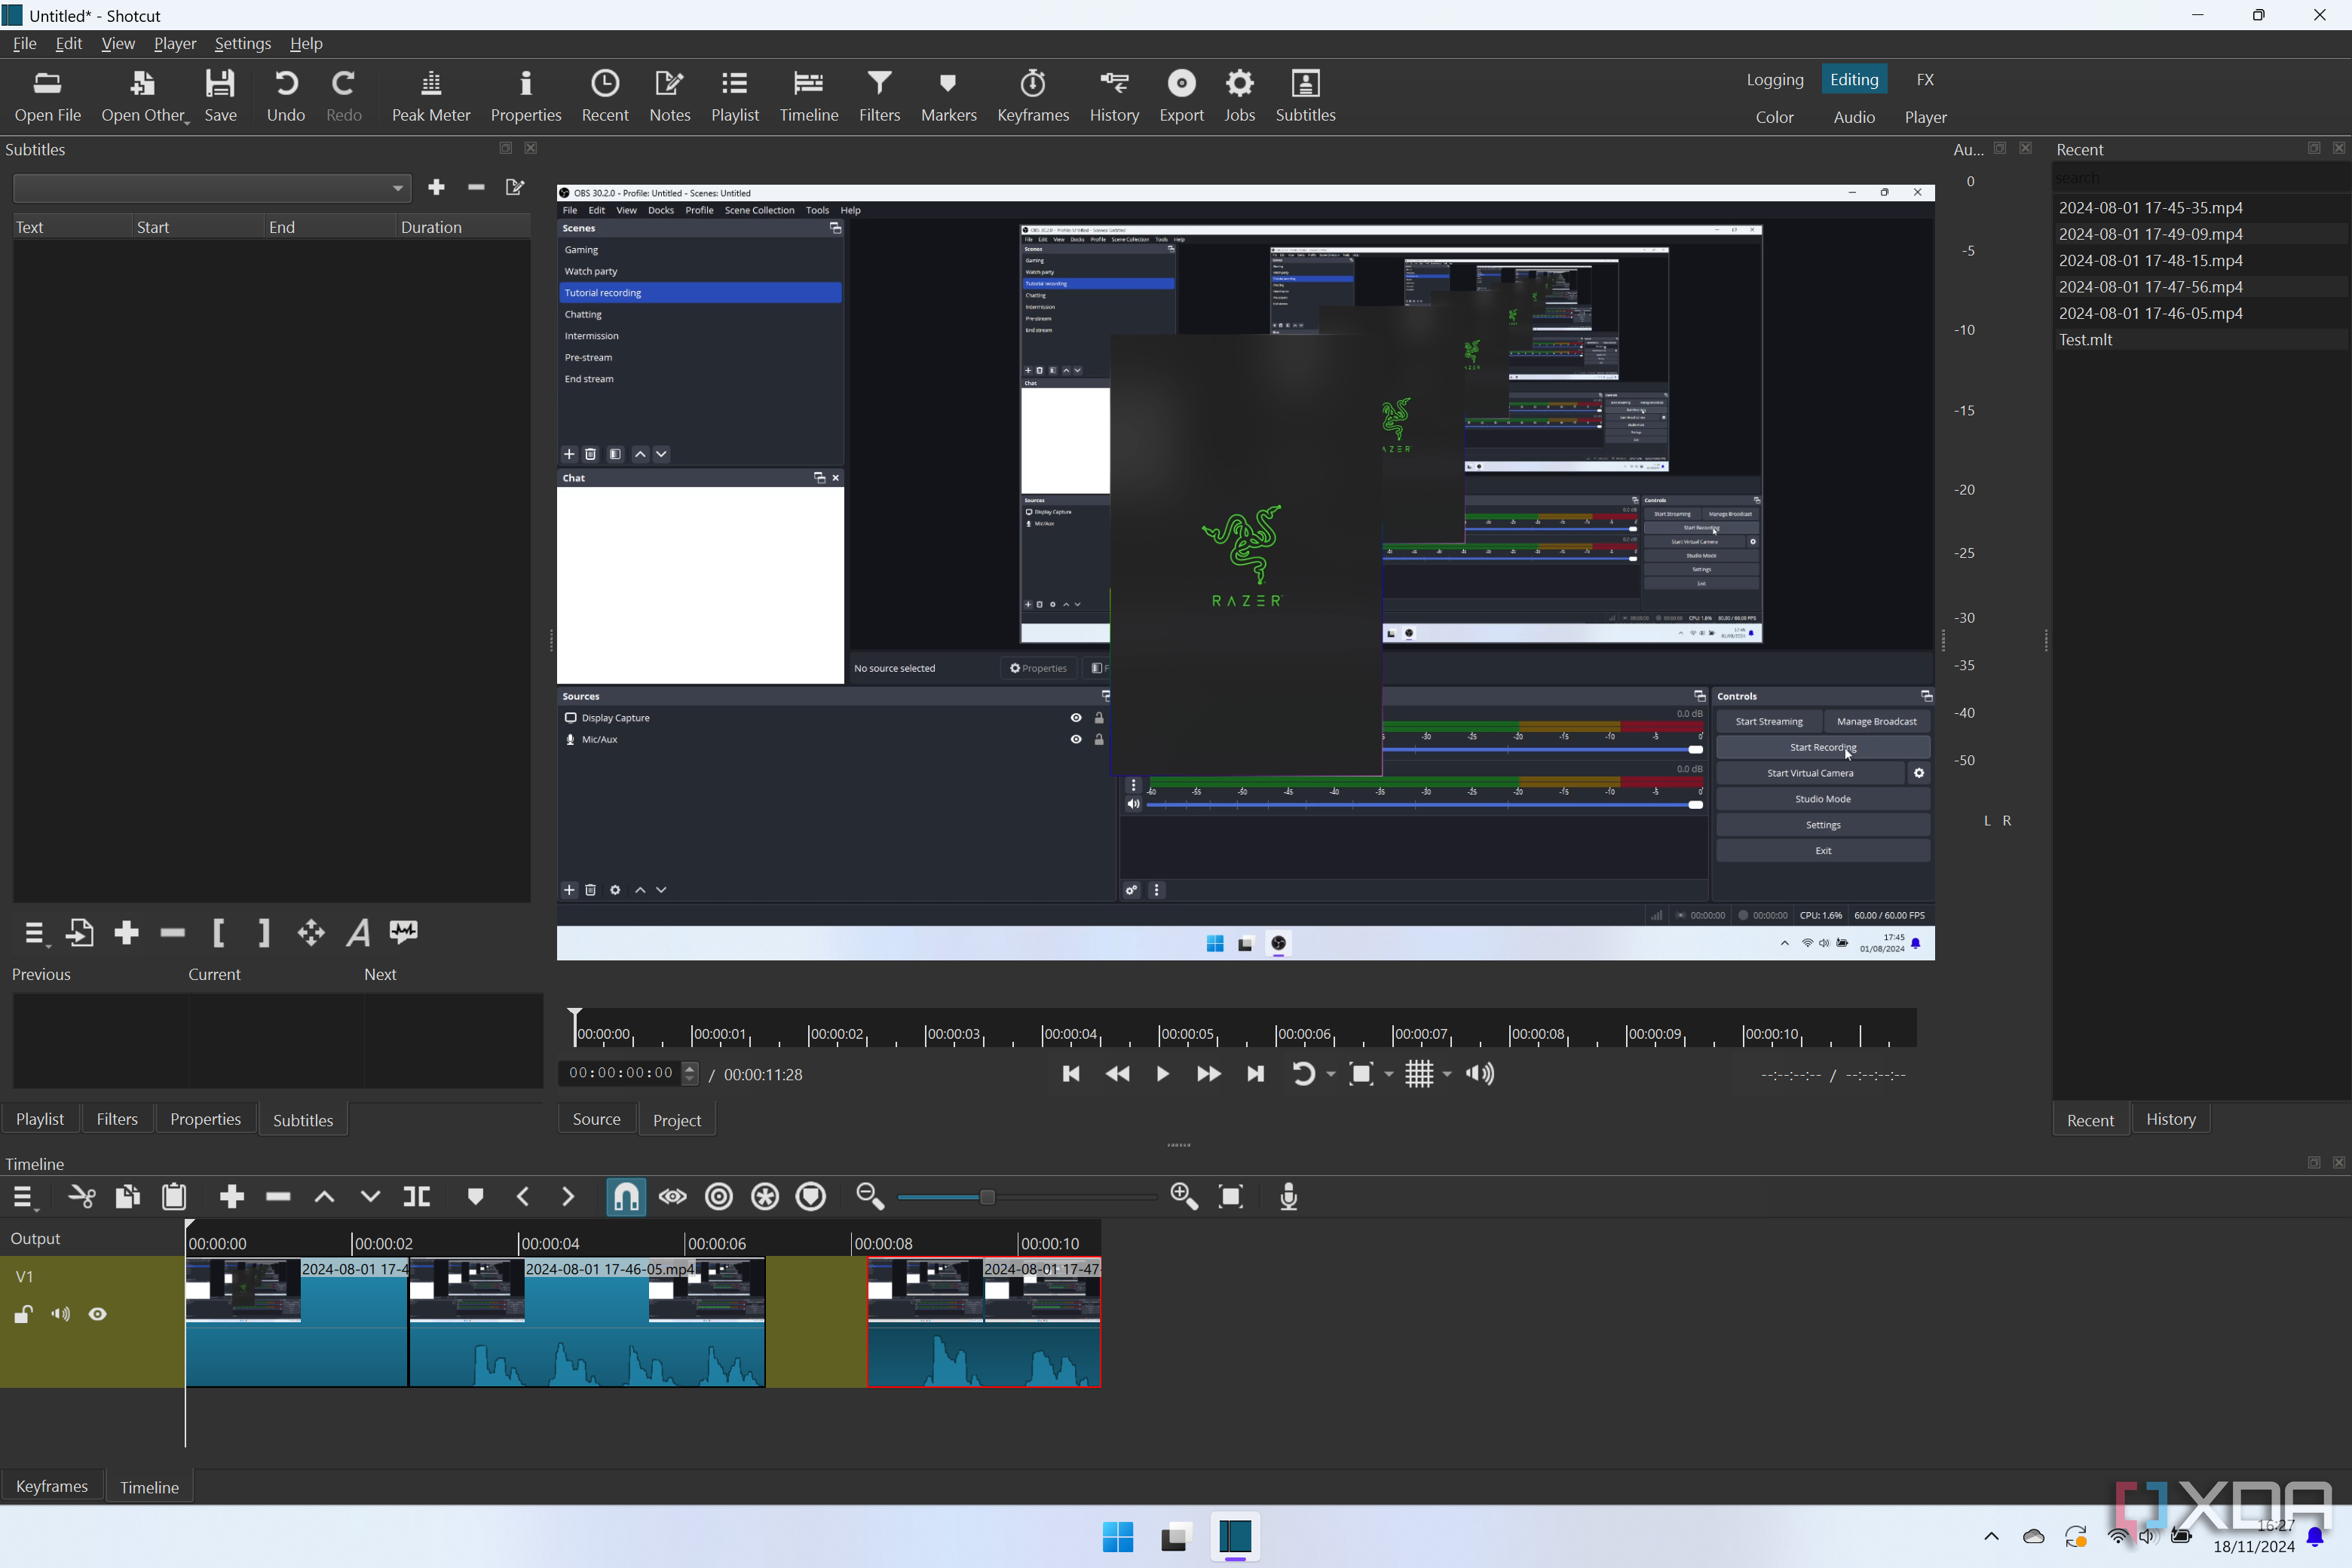
Task: Toggle mute on V1 audio track
Action: pos(60,1314)
